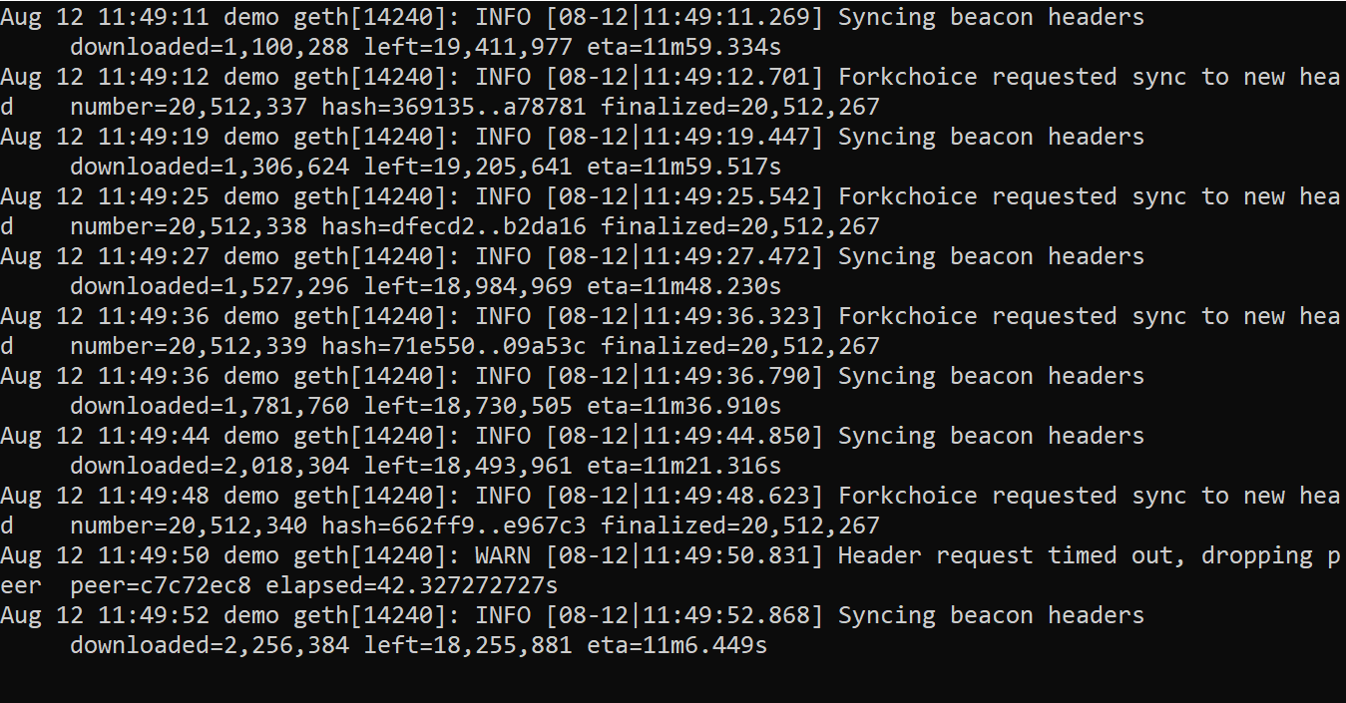Image resolution: width=1346 pixels, height=703 pixels.
Task: Click the peer=c7c72ec8 value
Action: (161, 585)
